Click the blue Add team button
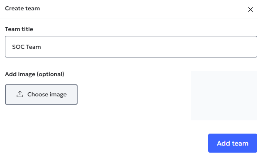The width and height of the screenshot is (258, 158). (x=233, y=143)
